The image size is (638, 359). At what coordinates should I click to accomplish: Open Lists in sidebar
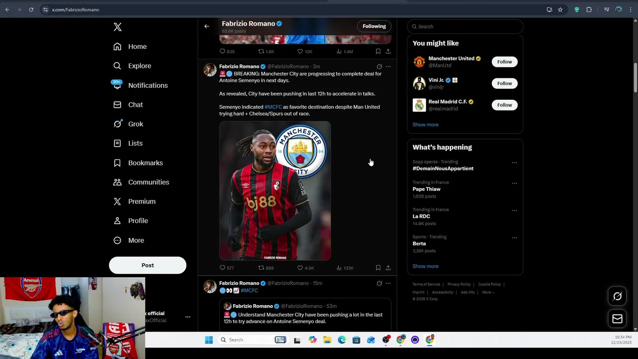(128, 143)
